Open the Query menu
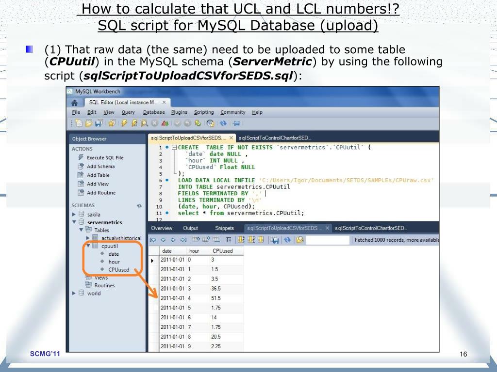 128,112
